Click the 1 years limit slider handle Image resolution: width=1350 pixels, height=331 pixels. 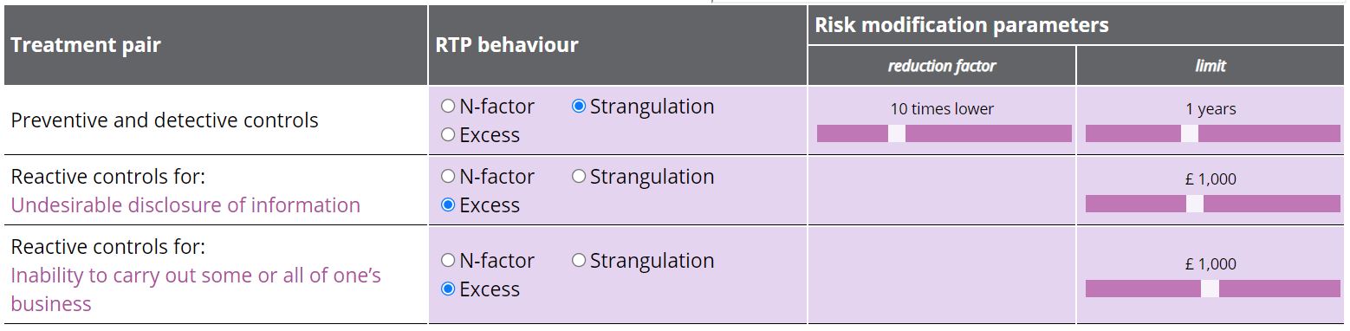tap(1190, 133)
